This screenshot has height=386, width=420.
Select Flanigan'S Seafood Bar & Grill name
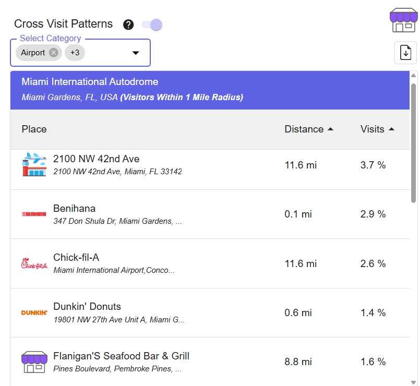[x=121, y=356]
